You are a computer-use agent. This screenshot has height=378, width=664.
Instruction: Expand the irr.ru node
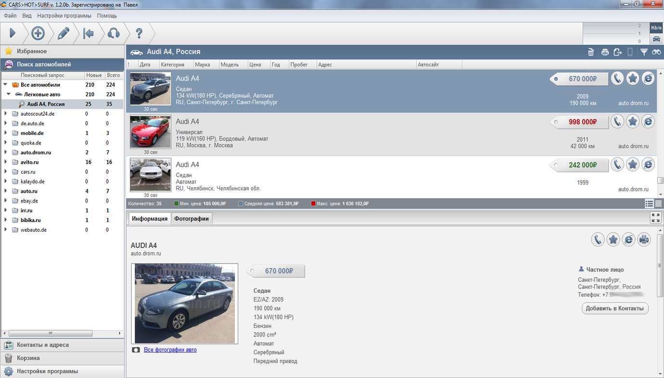click(5, 210)
